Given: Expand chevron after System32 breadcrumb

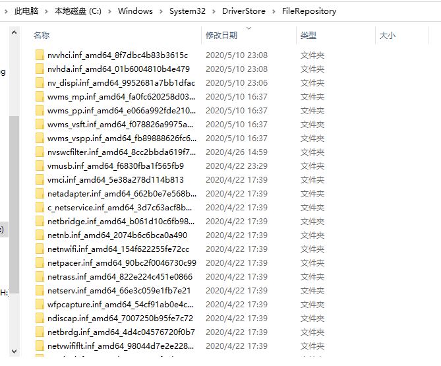Looking at the screenshot, I should [x=214, y=11].
